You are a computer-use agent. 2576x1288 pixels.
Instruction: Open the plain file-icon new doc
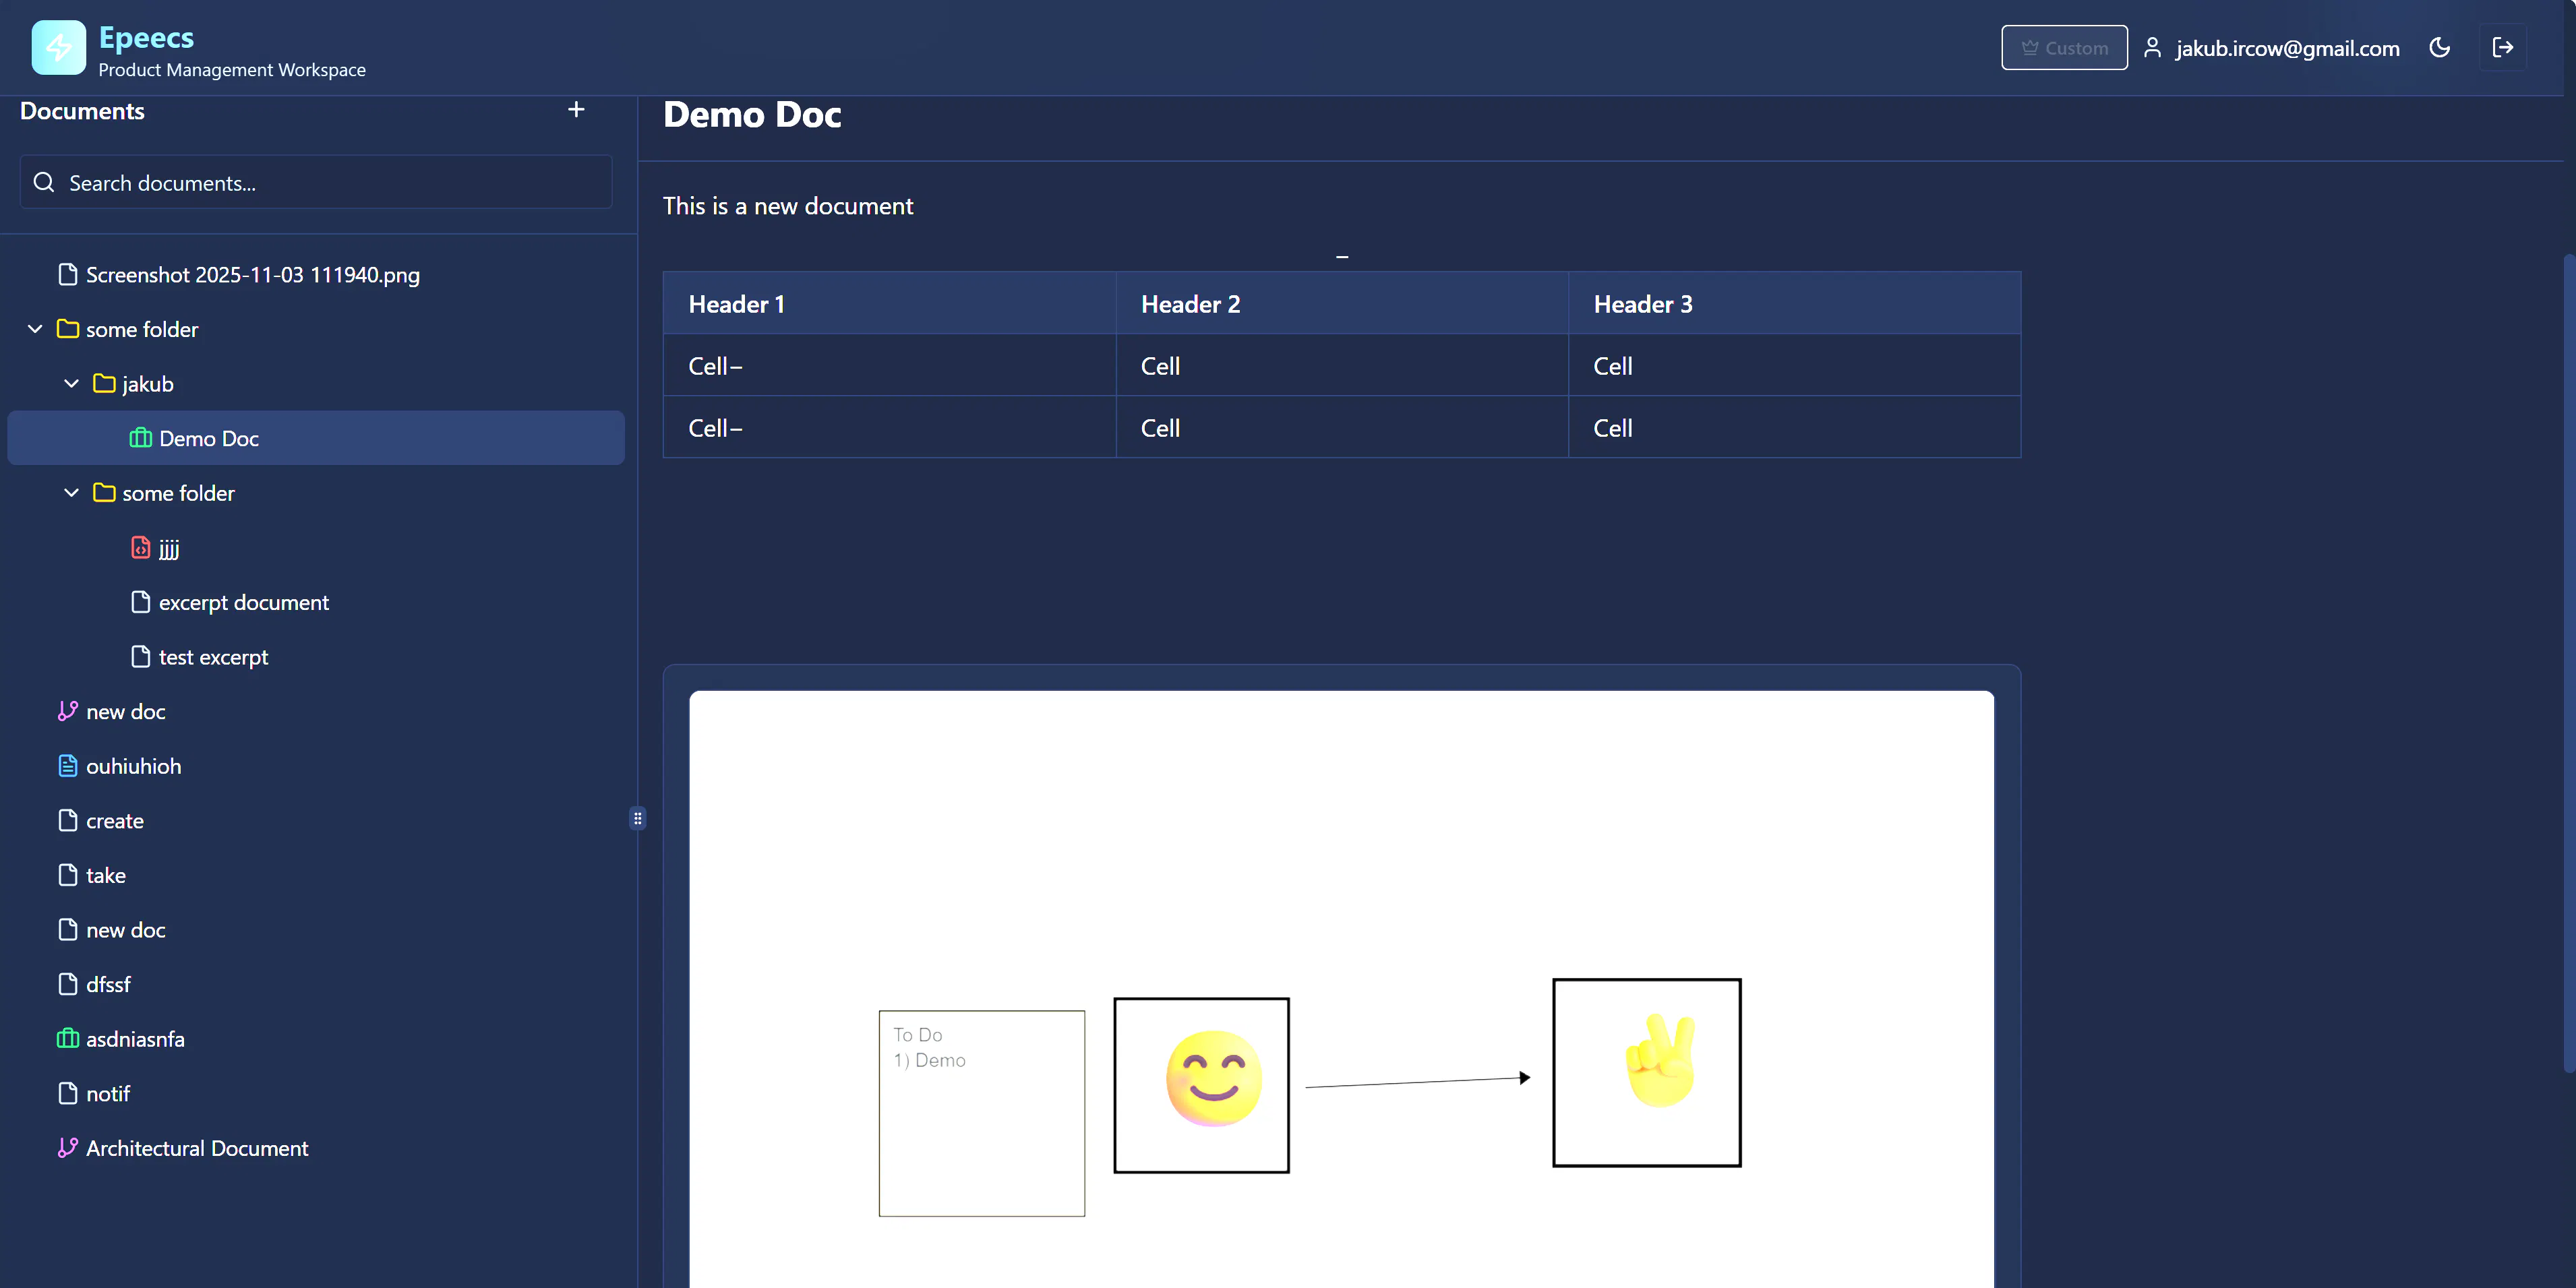pos(67,929)
